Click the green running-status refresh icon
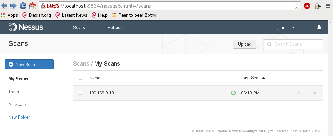 pyautogui.click(x=233, y=93)
